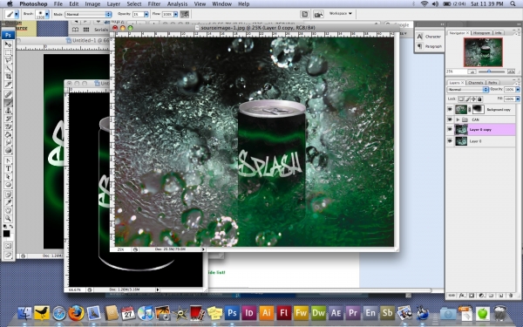Open Flash from the dock
The image size is (523, 327).
(x=283, y=313)
